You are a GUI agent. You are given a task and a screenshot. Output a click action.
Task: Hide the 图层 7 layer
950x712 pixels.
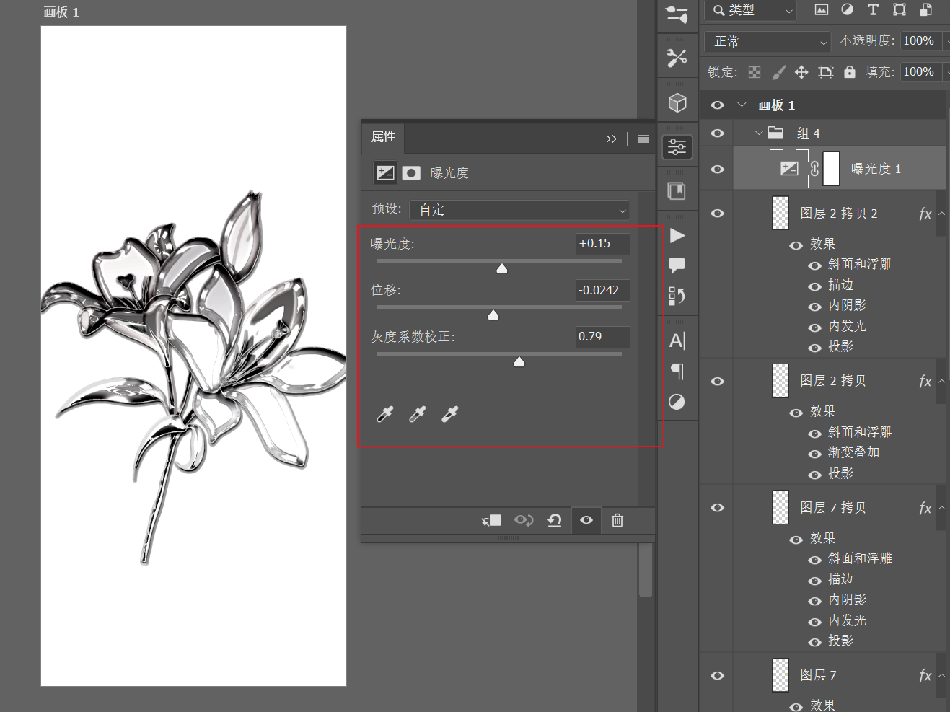tap(717, 676)
